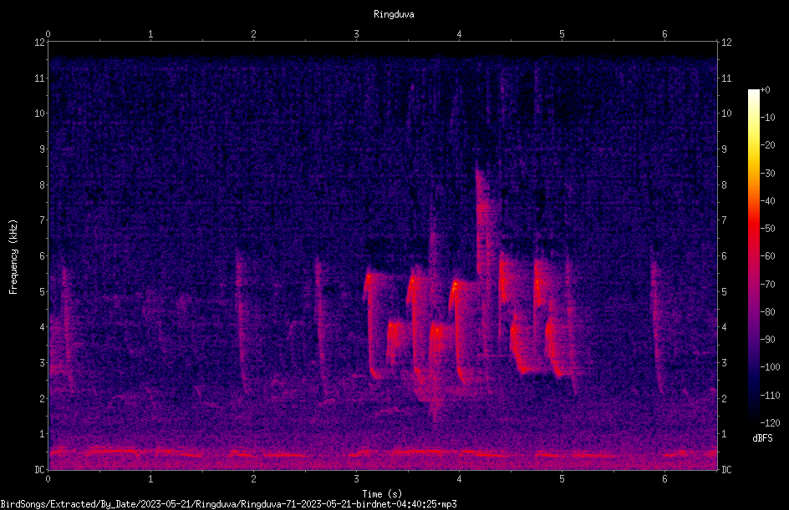Image resolution: width=789 pixels, height=510 pixels.
Task: Click the dBFS label under color scale
Action: pos(762,438)
